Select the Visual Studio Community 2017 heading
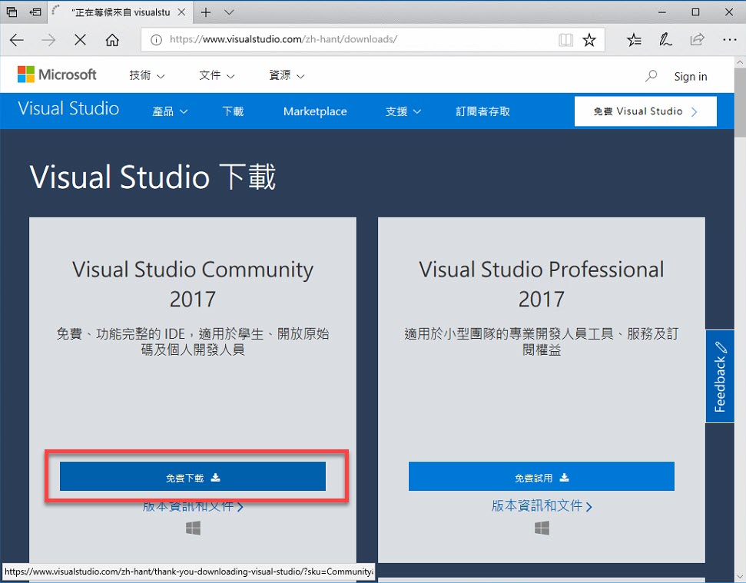This screenshot has height=583, width=746. pyautogui.click(x=193, y=284)
